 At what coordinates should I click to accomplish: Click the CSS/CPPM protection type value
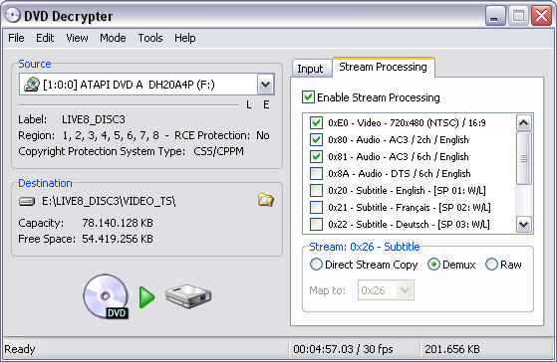click(x=219, y=151)
